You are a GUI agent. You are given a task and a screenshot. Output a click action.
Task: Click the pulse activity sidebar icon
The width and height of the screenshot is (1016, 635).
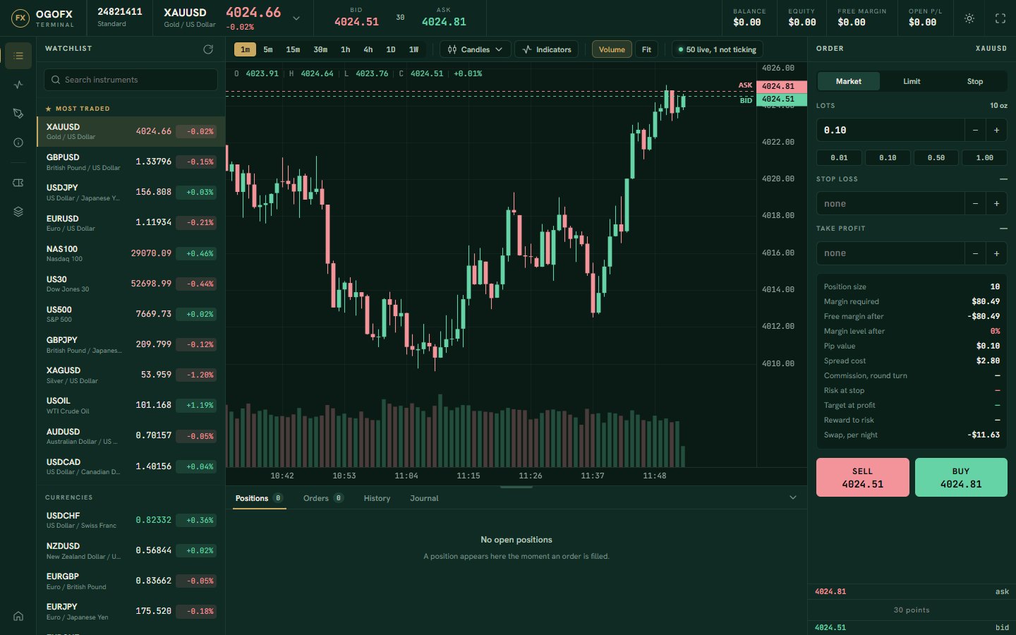(x=18, y=85)
